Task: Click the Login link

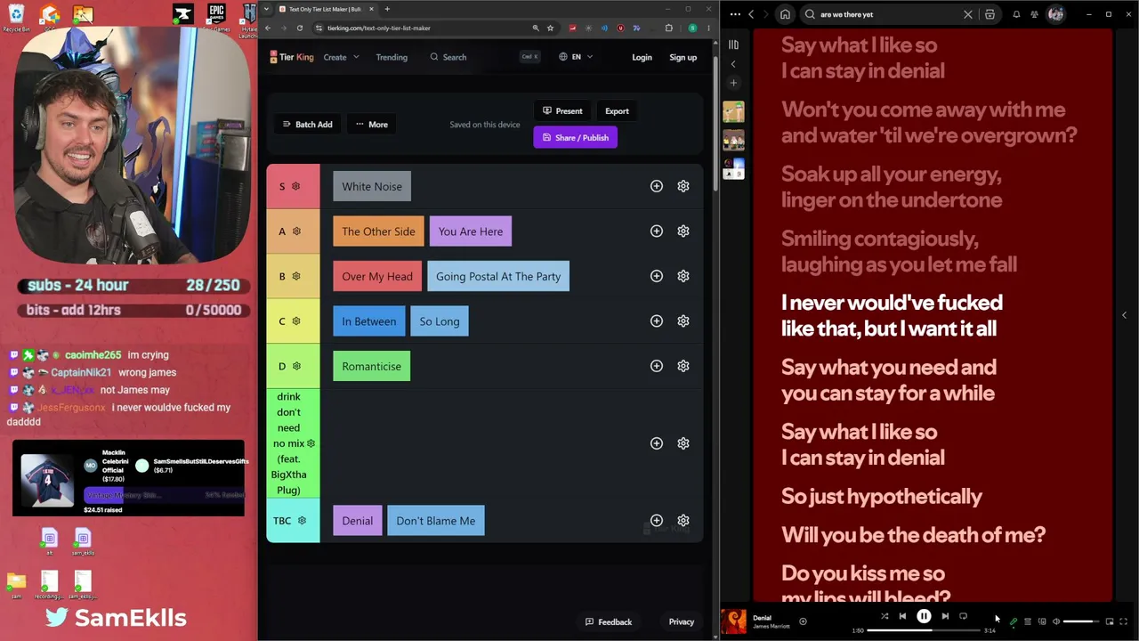Action: point(642,57)
